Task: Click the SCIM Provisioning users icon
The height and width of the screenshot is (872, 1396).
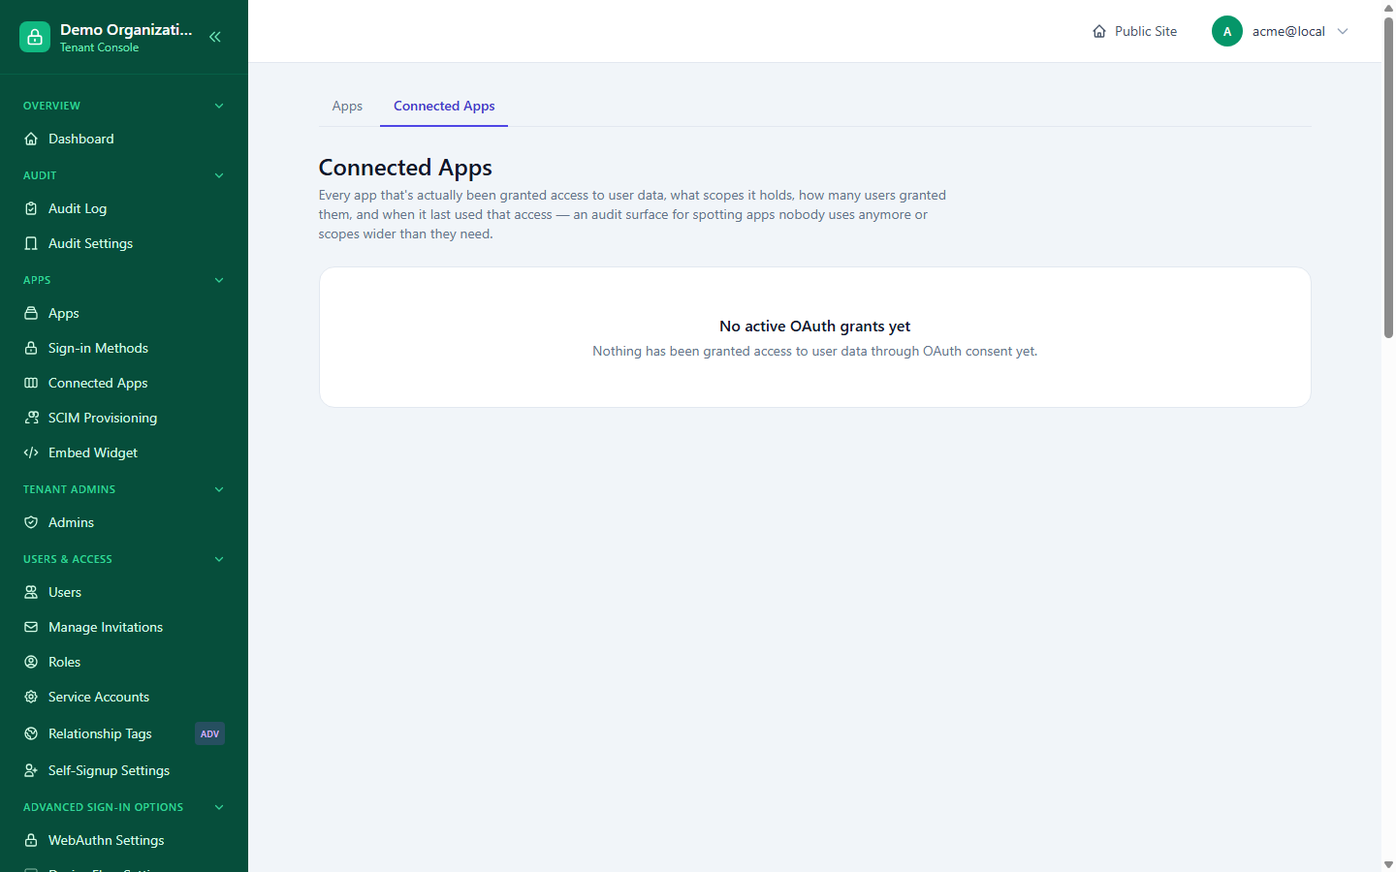Action: click(31, 418)
